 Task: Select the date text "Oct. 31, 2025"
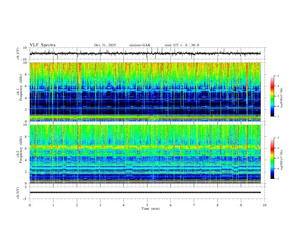pyautogui.click(x=105, y=45)
